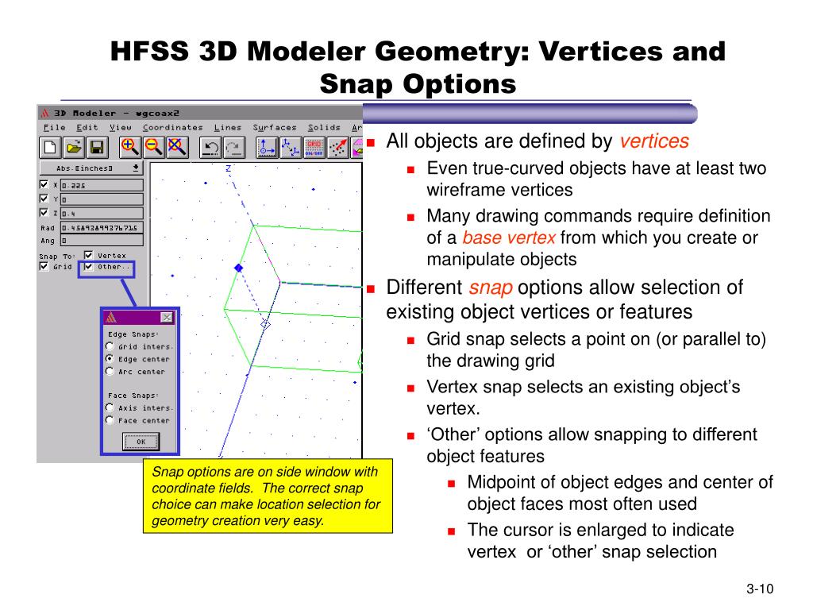The height and width of the screenshot is (610, 813).
Task: Click the red word 'snap'
Action: (x=491, y=288)
